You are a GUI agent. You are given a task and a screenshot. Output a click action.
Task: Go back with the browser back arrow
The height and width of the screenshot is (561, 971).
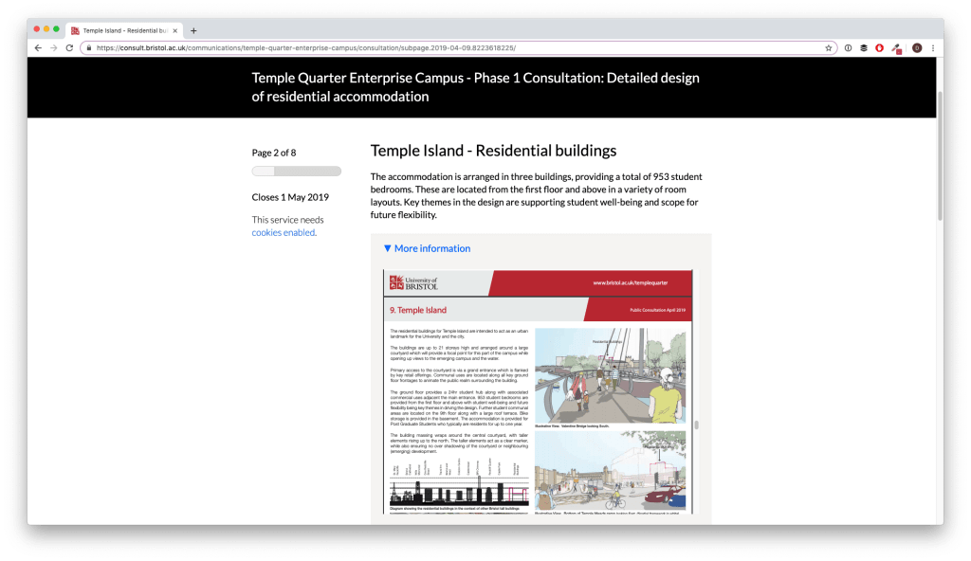(38, 47)
